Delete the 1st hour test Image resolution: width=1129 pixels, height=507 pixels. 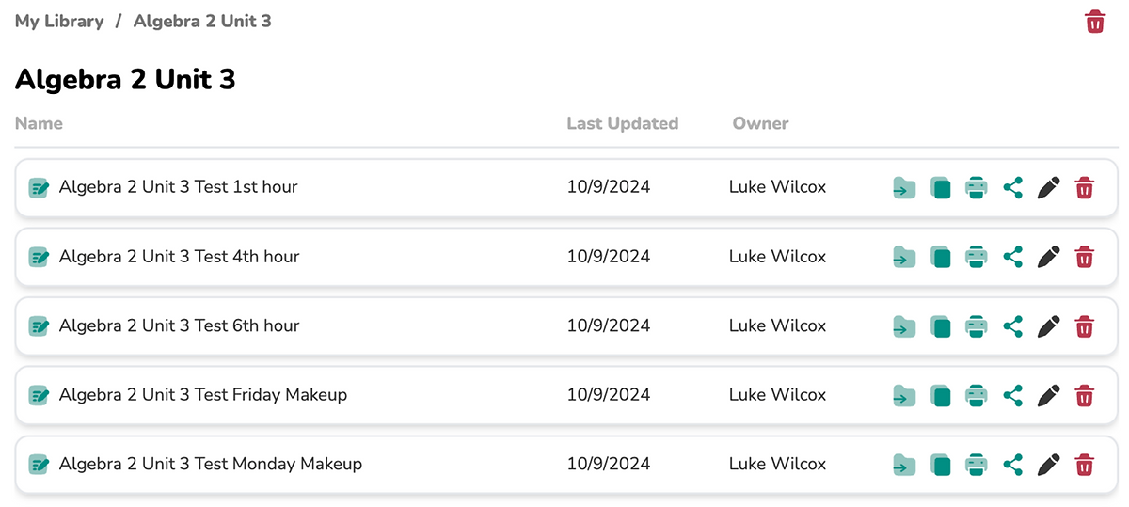coord(1084,188)
